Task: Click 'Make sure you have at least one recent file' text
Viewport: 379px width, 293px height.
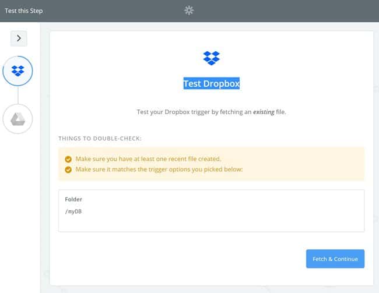Action: tap(148, 159)
